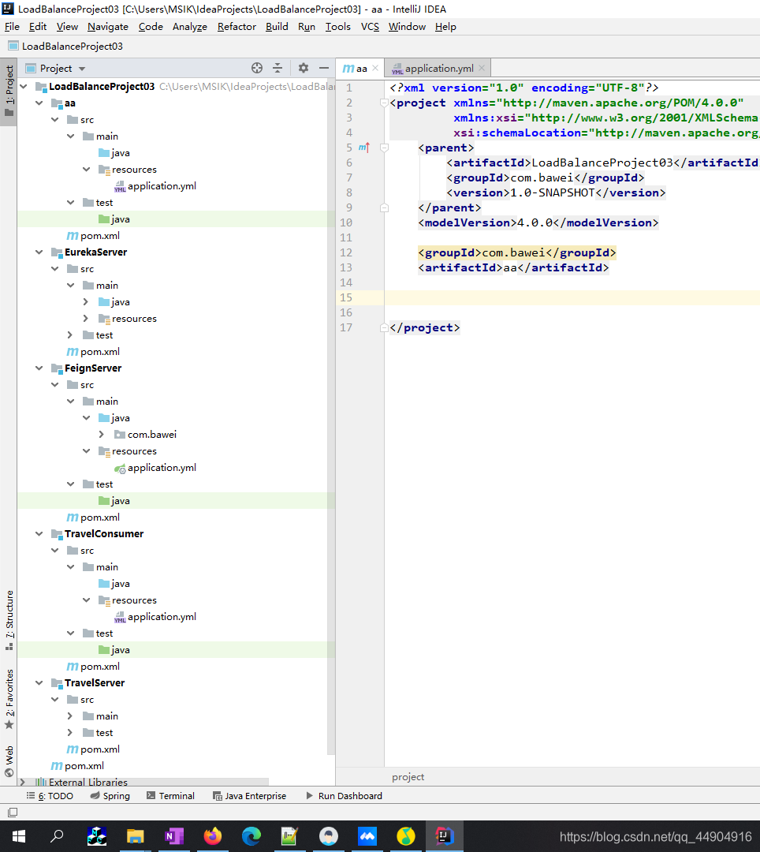The image size is (760, 852).
Task: Click the Collapse All icon in Project panel
Action: [x=278, y=68]
